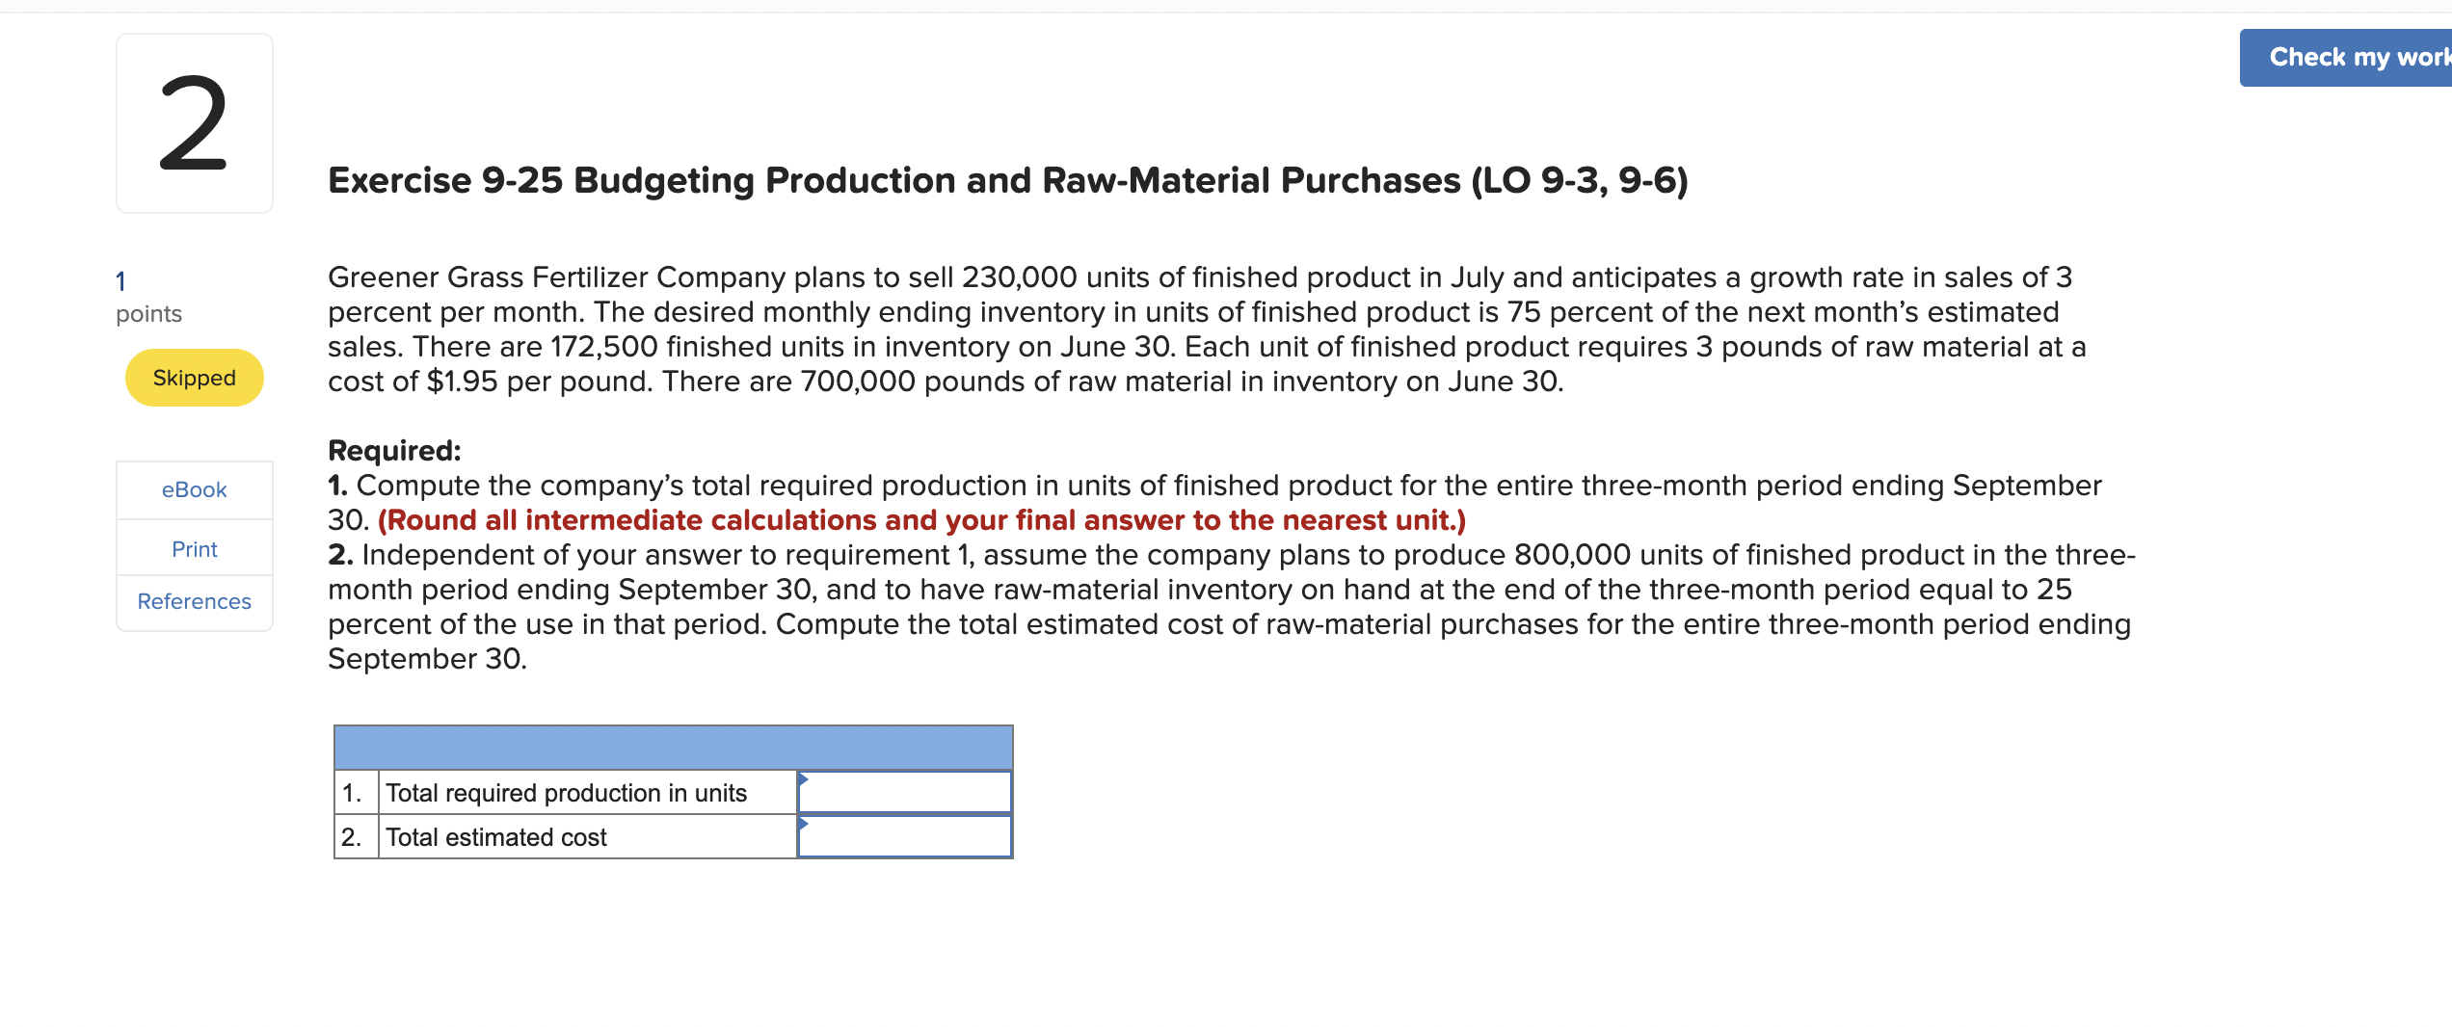Image resolution: width=2452 pixels, height=1027 pixels.
Task: Select the row number 2. cell
Action: click(354, 837)
